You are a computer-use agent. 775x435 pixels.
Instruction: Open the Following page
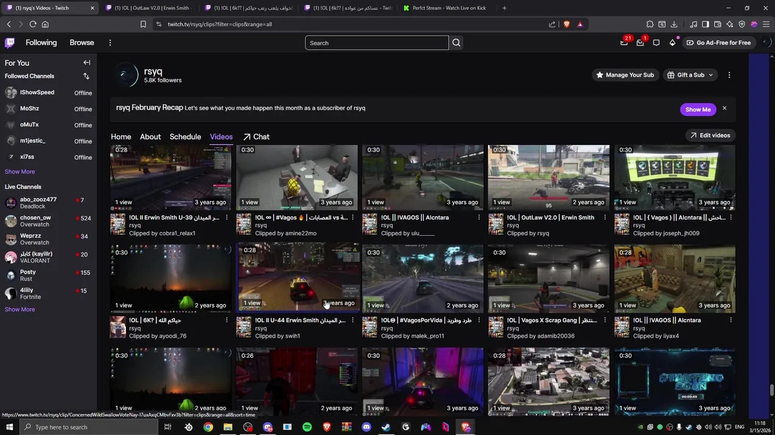click(x=41, y=43)
